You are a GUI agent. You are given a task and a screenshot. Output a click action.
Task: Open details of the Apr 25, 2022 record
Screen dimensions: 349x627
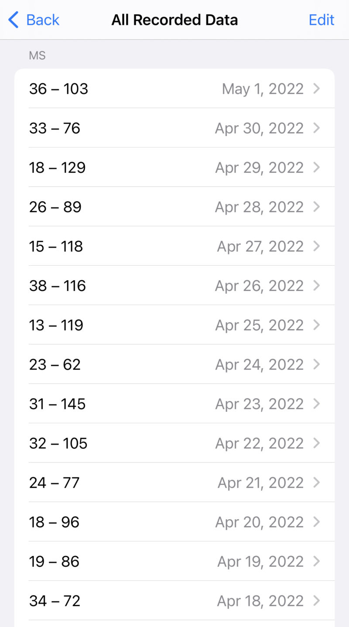pos(174,325)
